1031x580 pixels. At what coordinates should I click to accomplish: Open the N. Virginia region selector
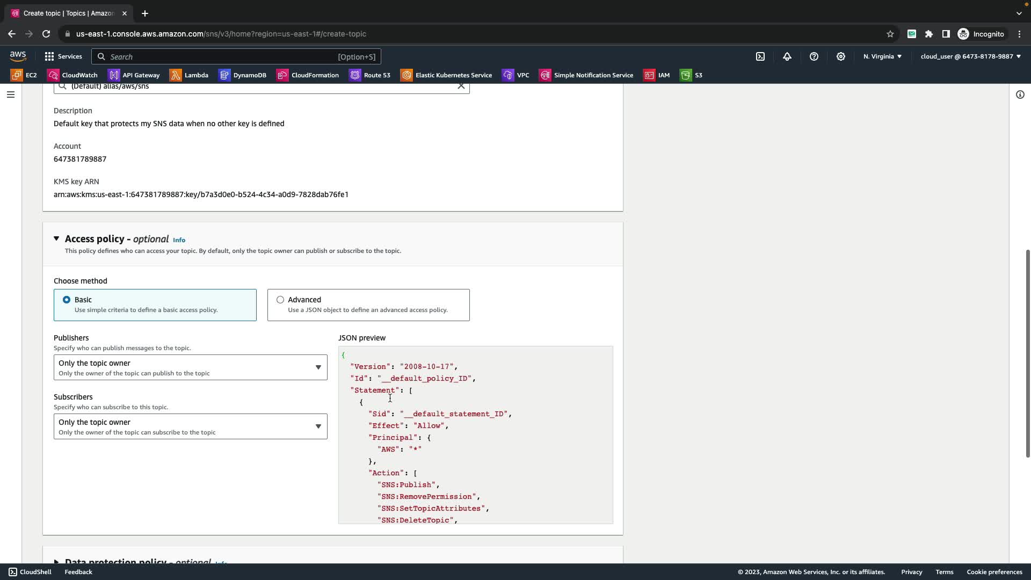pos(882,56)
